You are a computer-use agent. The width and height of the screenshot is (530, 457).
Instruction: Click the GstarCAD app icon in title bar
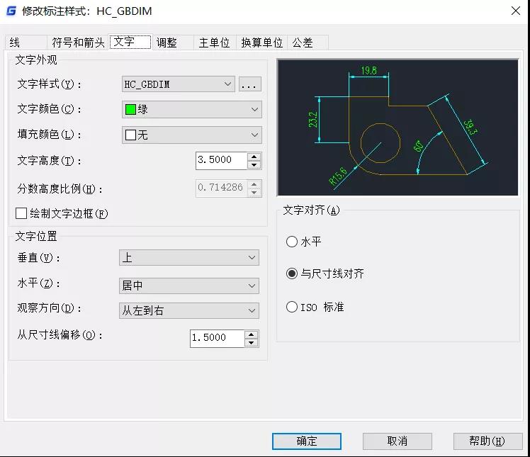pos(11,11)
